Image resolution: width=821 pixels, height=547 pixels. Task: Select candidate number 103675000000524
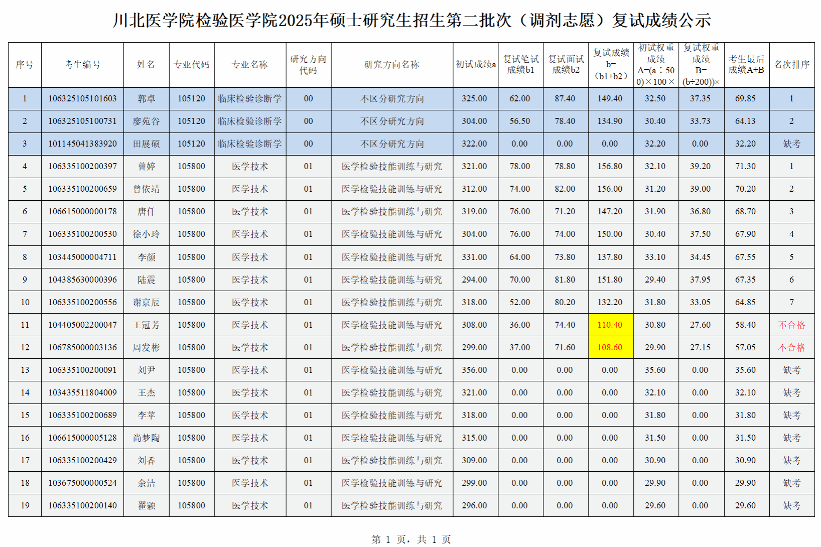(82, 483)
